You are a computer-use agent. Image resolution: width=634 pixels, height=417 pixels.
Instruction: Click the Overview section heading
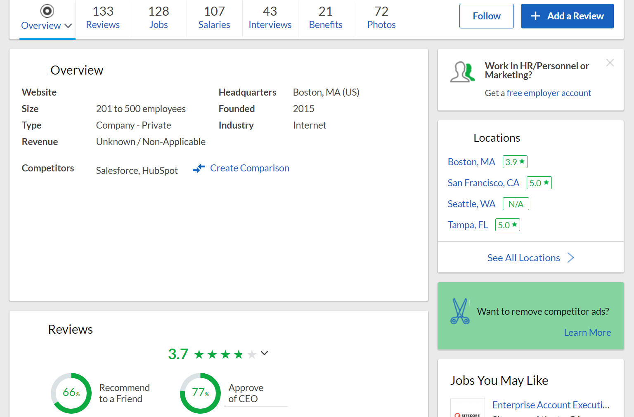click(77, 70)
